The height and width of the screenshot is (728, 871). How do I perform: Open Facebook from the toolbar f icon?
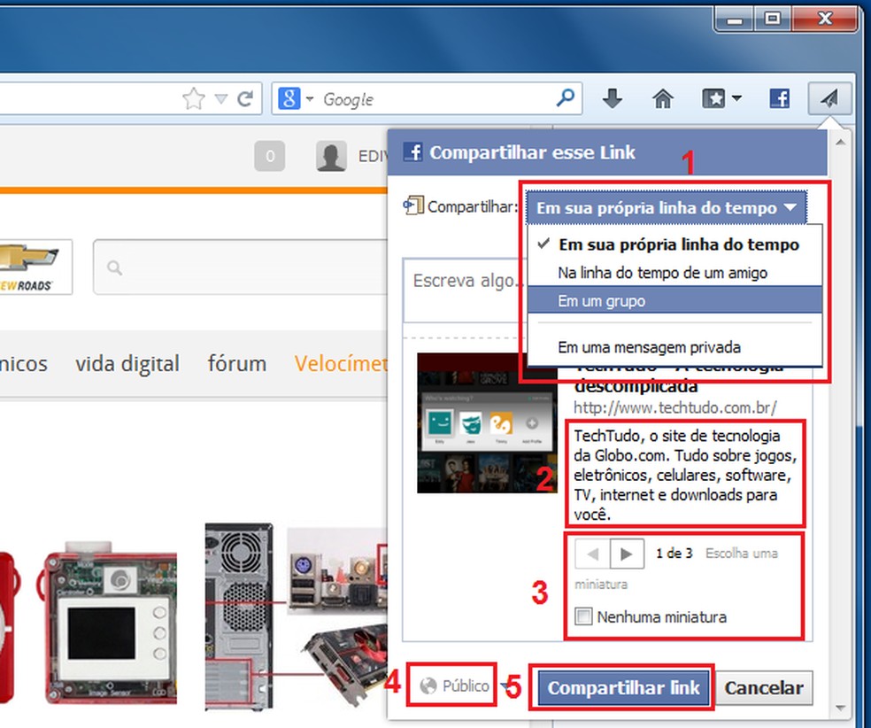point(779,98)
